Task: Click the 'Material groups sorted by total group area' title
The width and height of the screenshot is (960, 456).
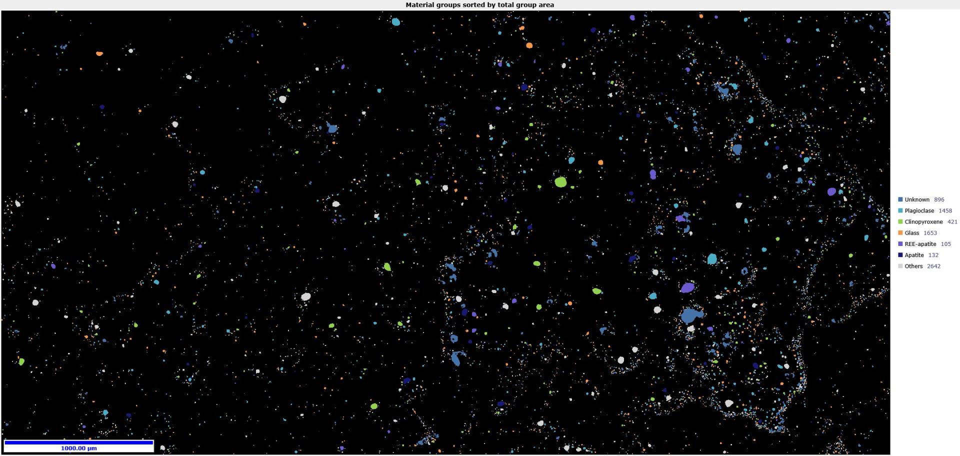Action: click(479, 5)
